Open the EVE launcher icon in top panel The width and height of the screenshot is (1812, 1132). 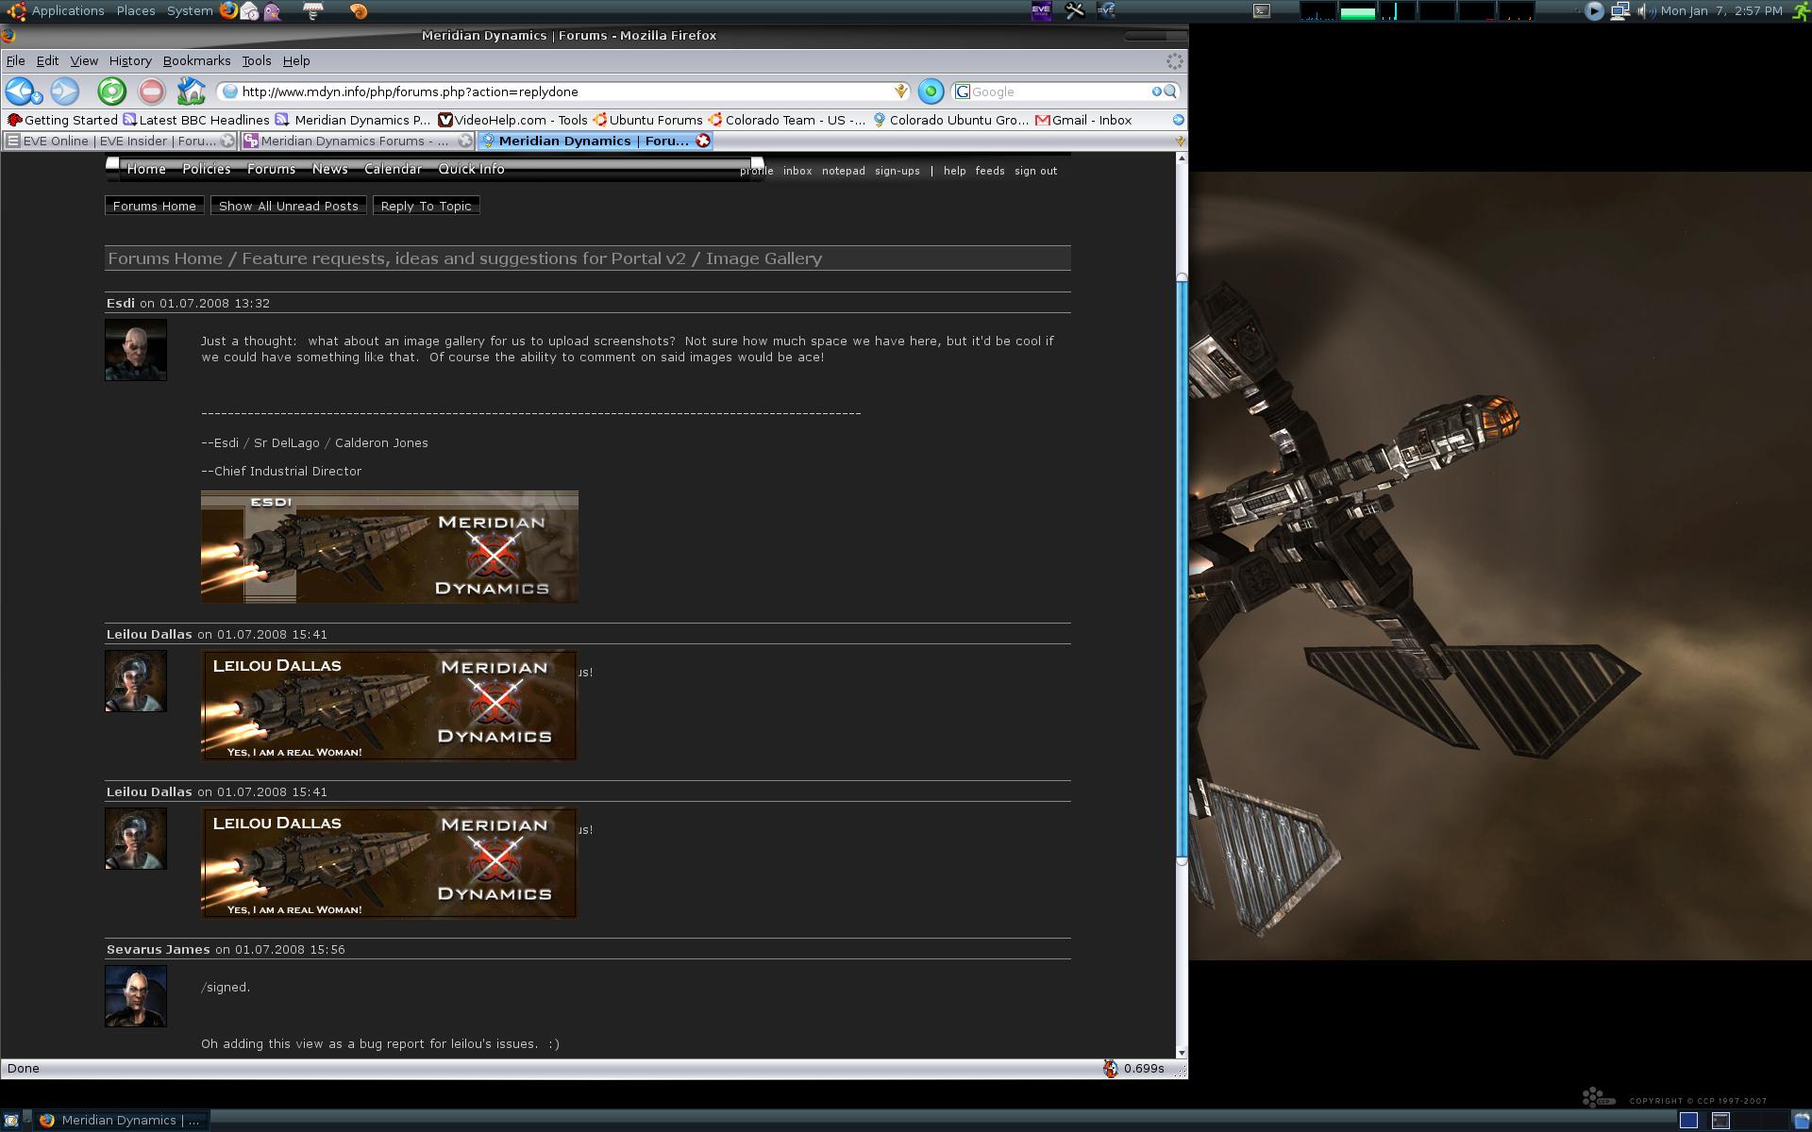1041,11
